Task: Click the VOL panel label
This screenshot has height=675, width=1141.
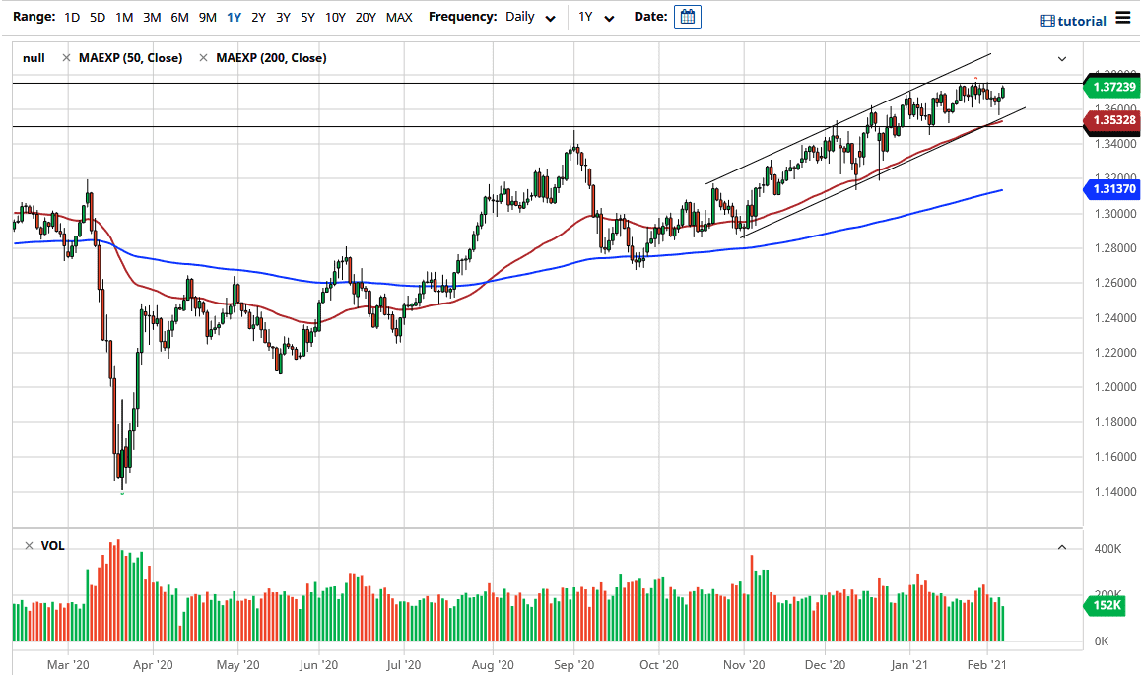Action: click(52, 546)
